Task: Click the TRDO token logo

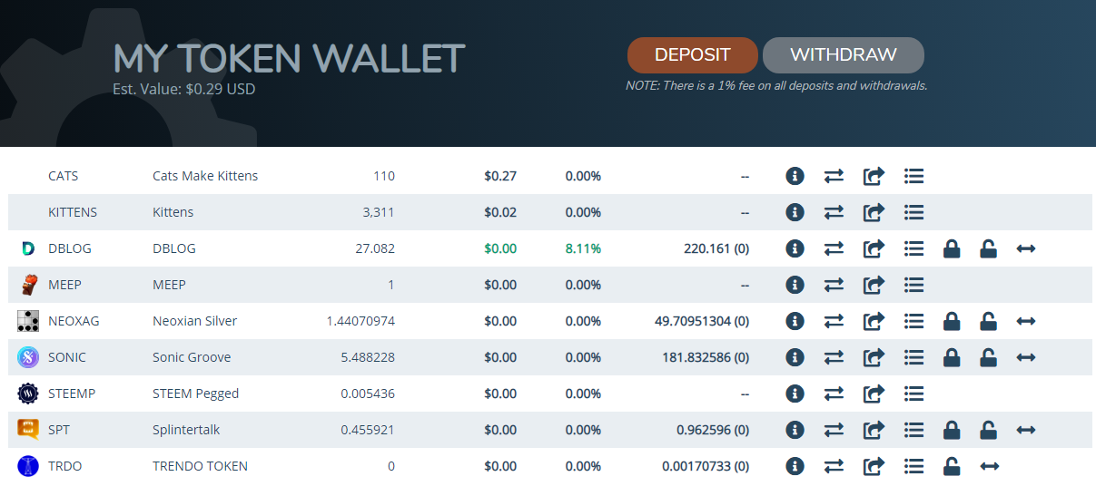Action: [x=28, y=466]
